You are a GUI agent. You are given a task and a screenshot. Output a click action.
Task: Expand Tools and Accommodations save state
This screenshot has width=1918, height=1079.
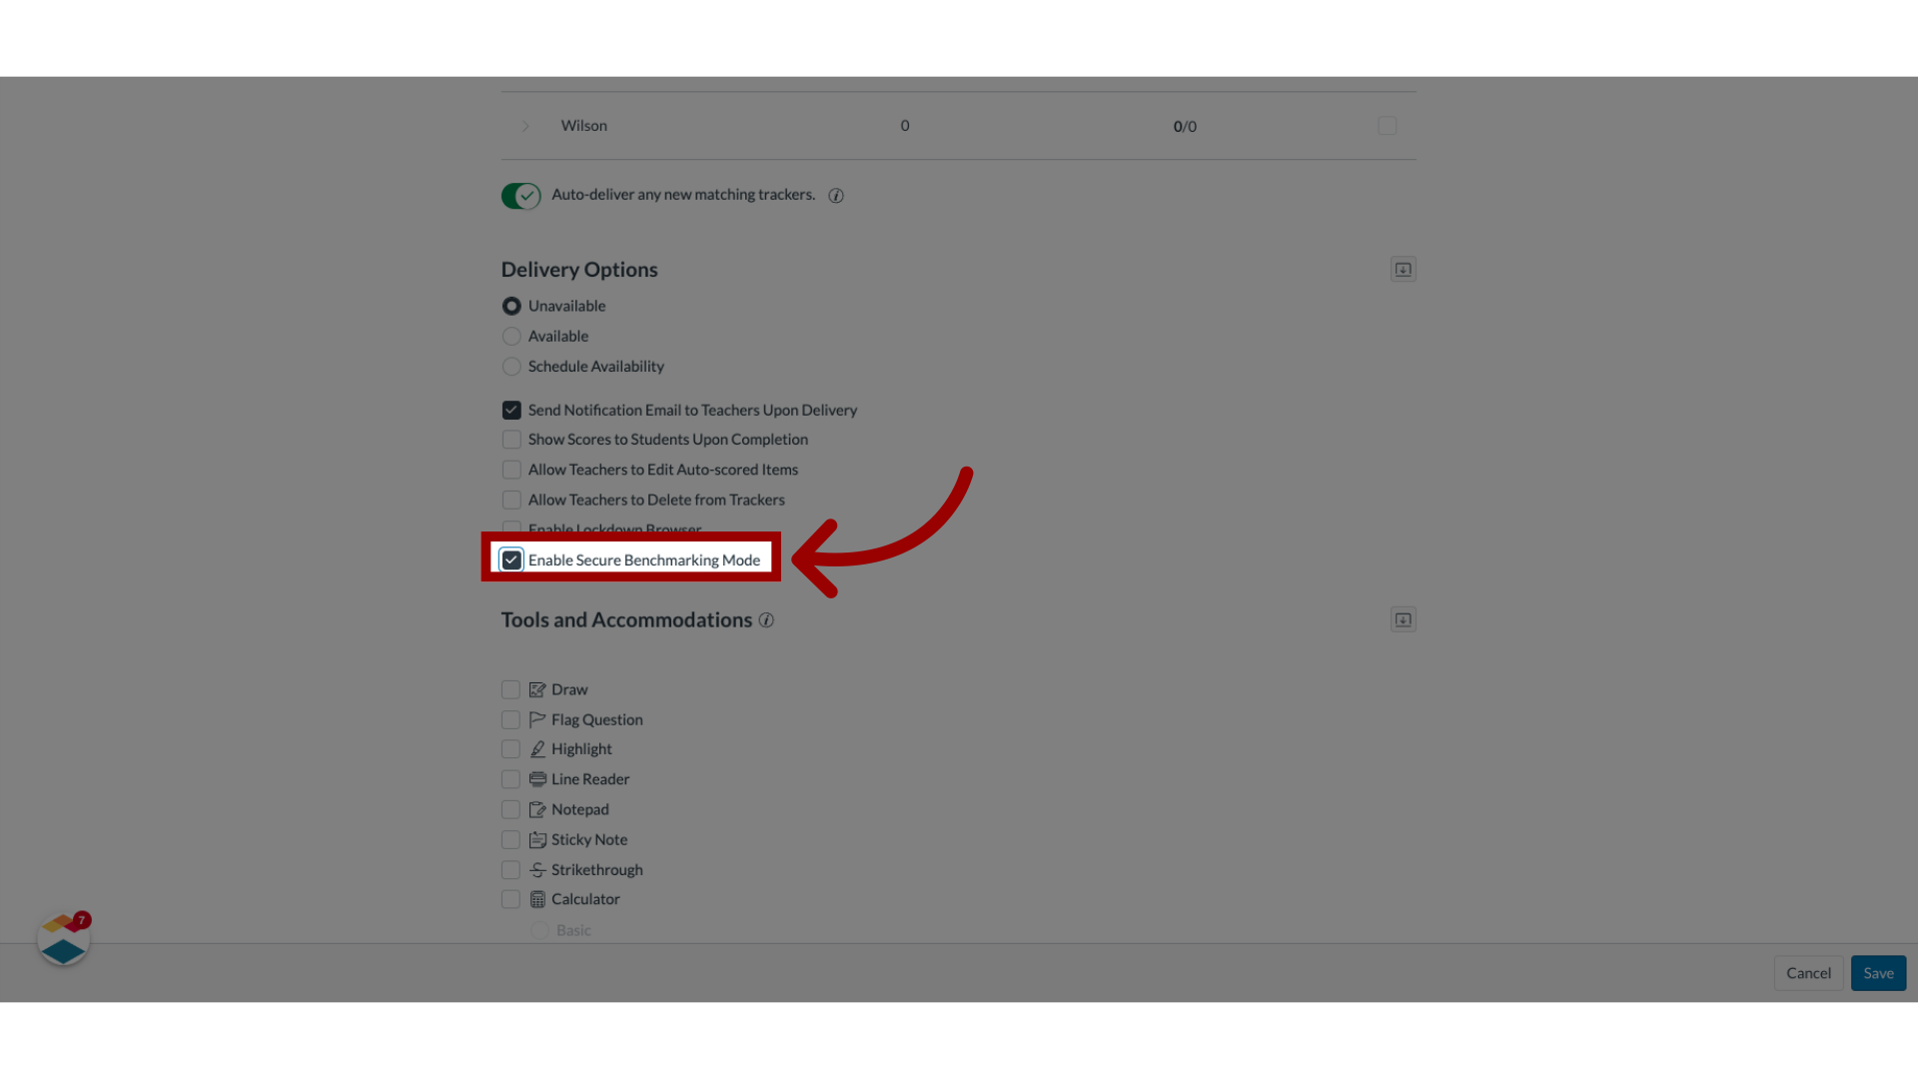[x=1403, y=619]
